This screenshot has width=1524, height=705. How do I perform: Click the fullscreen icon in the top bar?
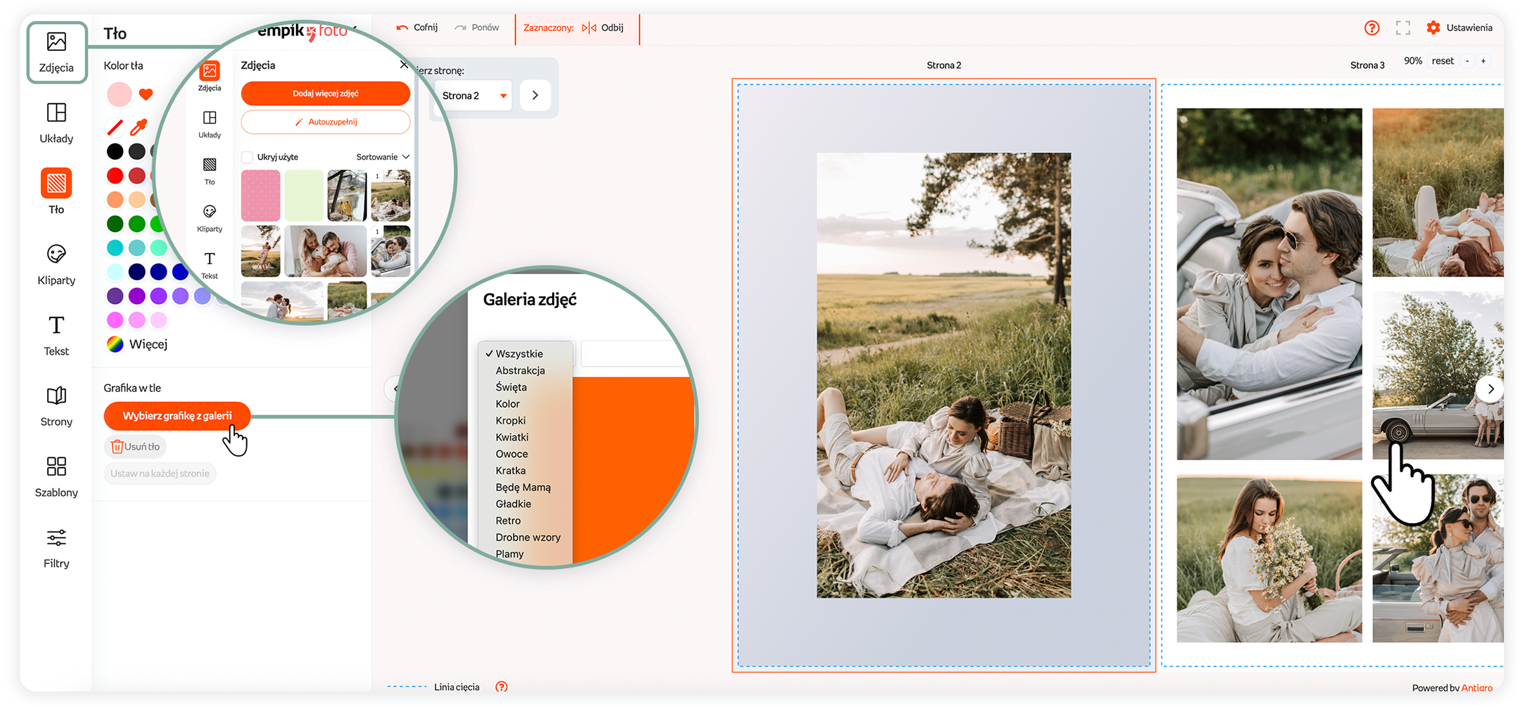1403,28
